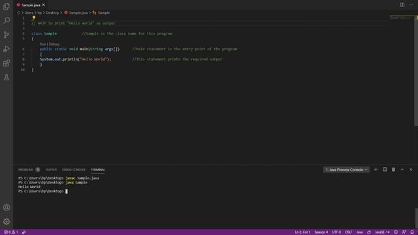Click hp in the breadcrumb path
This screenshot has width=418, height=235.
pyautogui.click(x=39, y=13)
